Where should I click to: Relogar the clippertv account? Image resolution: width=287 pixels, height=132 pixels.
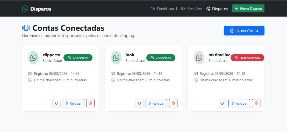73,103
